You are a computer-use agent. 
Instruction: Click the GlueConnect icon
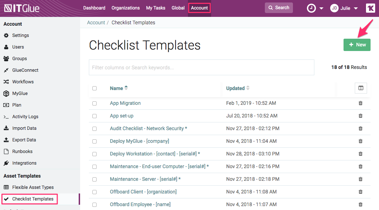[6, 70]
